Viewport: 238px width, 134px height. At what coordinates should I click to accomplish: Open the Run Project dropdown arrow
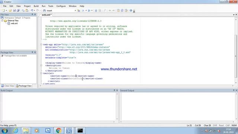pos(86,10)
